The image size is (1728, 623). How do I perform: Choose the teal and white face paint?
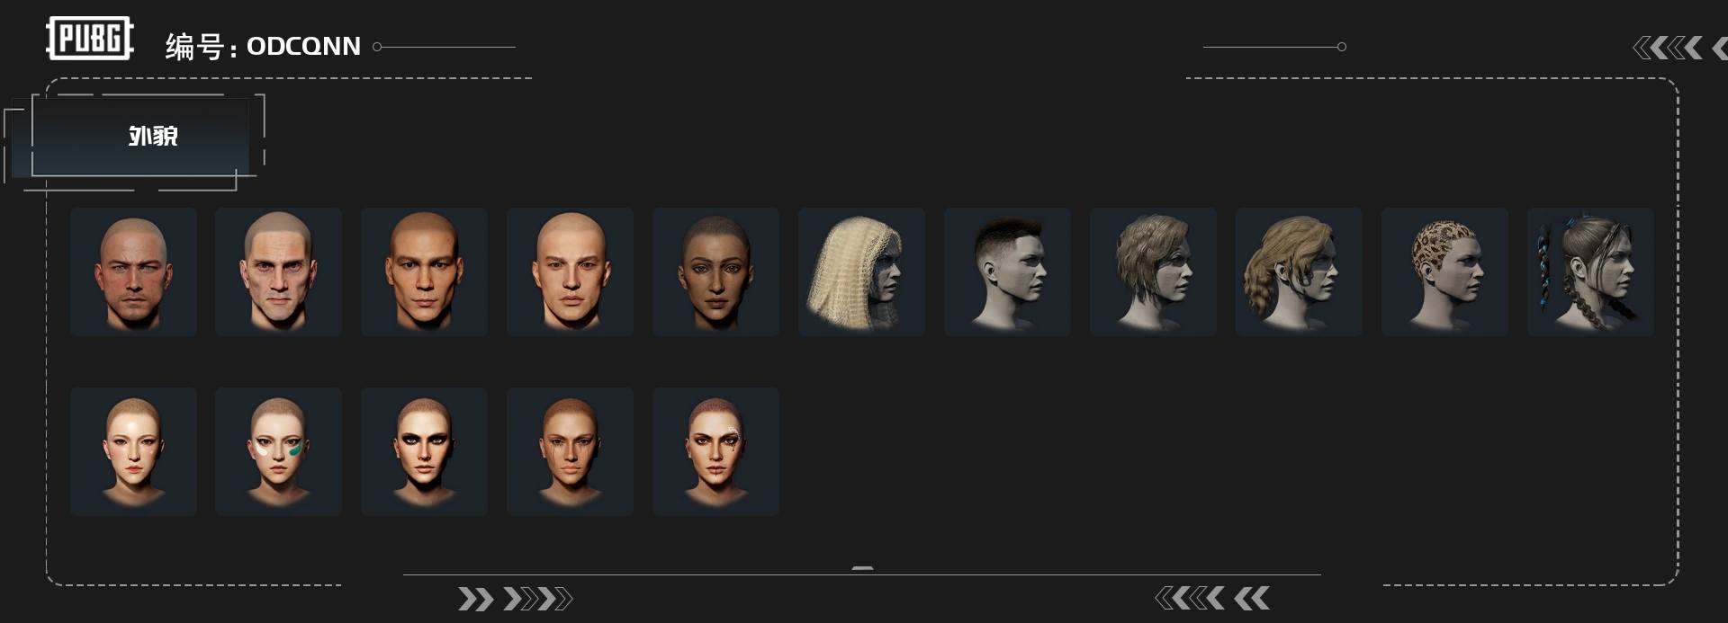click(279, 451)
